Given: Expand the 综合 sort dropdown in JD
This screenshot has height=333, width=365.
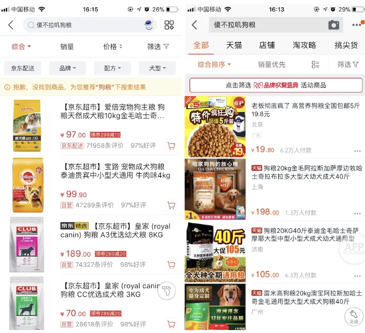Looking at the screenshot, I should (21, 46).
